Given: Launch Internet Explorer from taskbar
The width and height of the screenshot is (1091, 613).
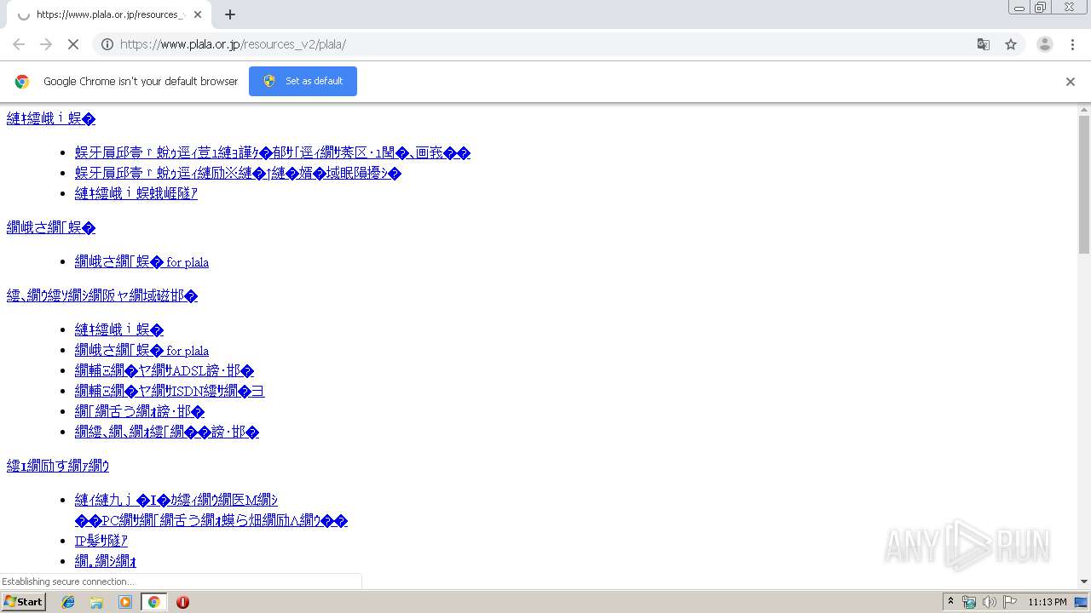Looking at the screenshot, I should [68, 602].
